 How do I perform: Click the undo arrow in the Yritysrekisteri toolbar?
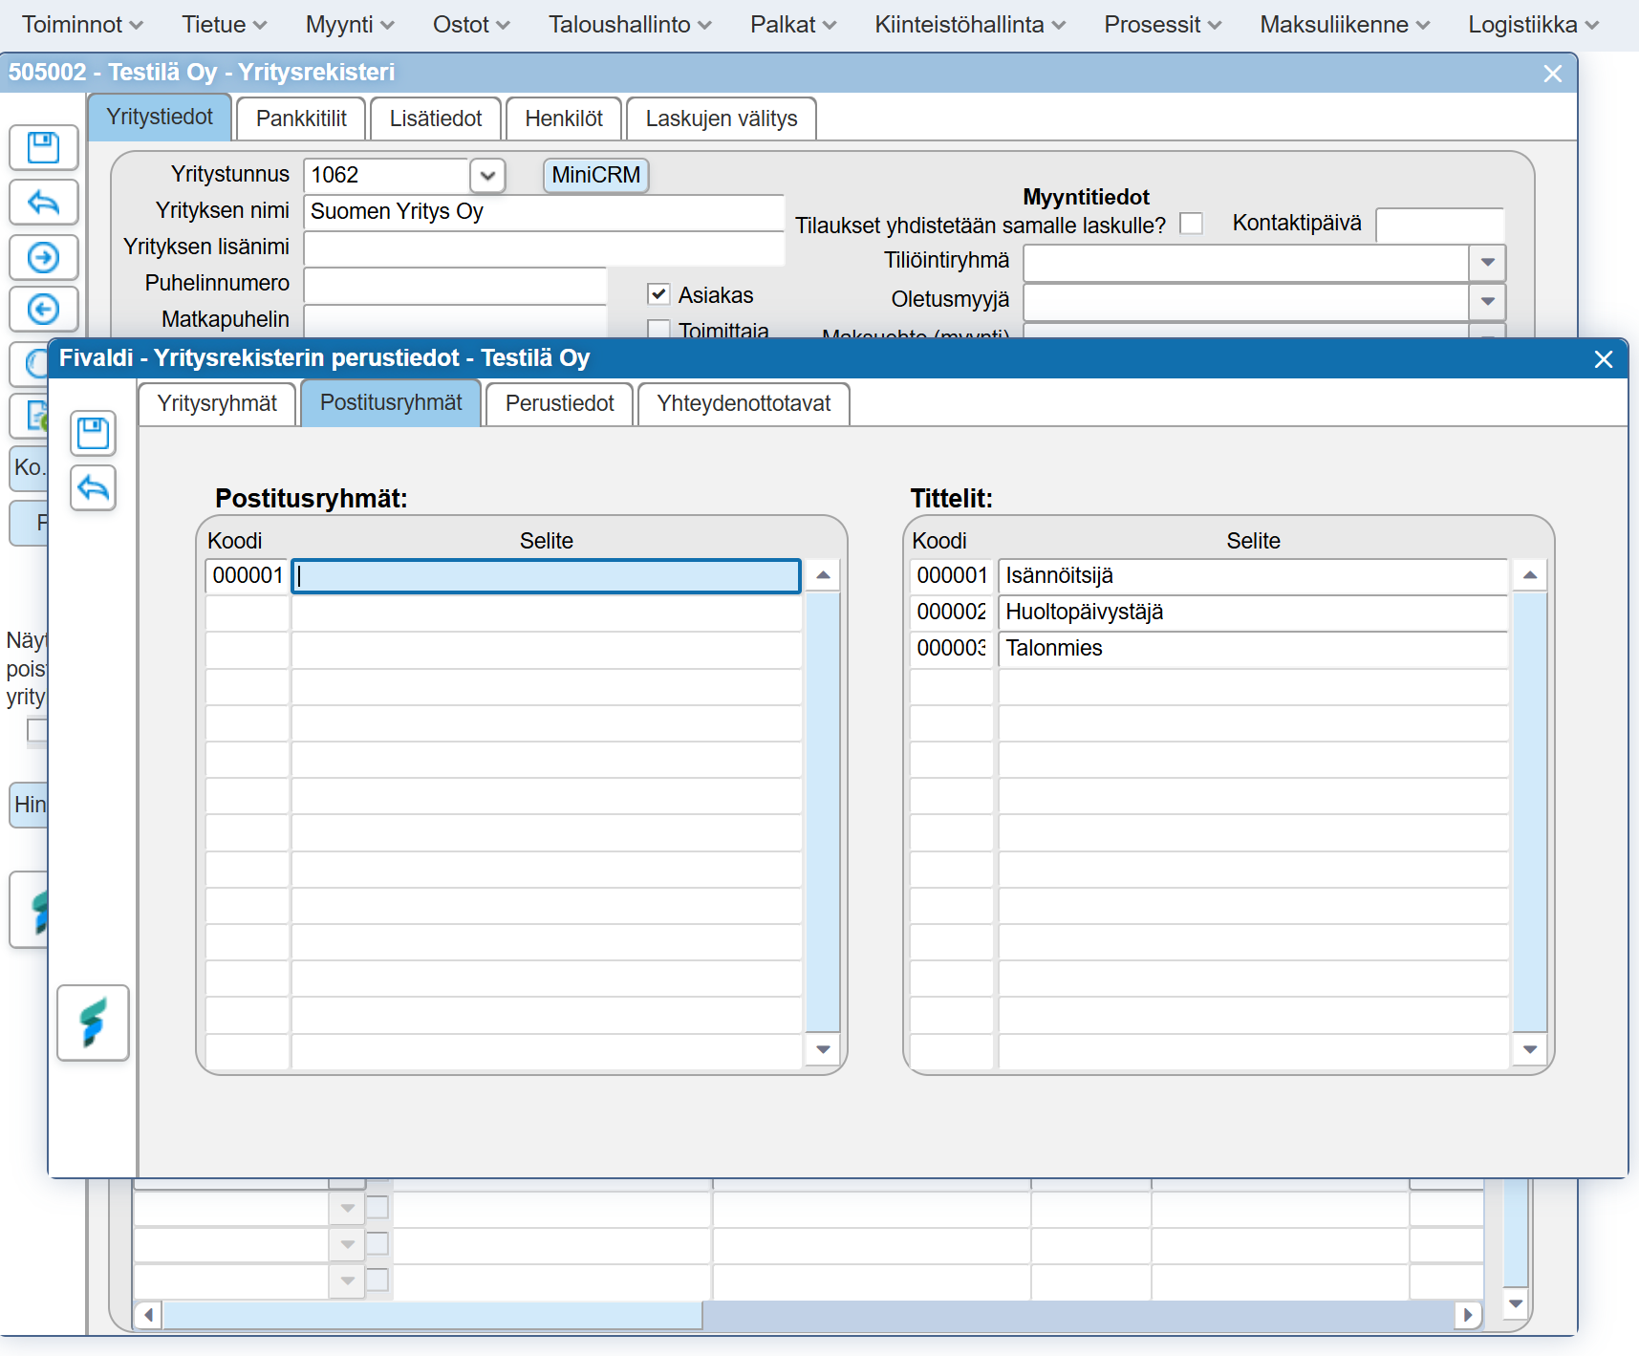click(x=43, y=203)
